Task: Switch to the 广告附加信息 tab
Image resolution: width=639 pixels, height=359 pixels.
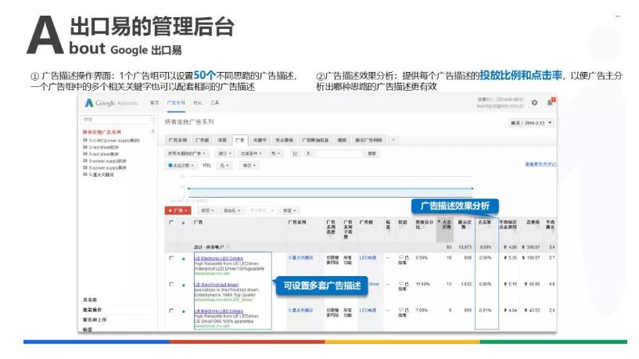Action: pos(315,140)
